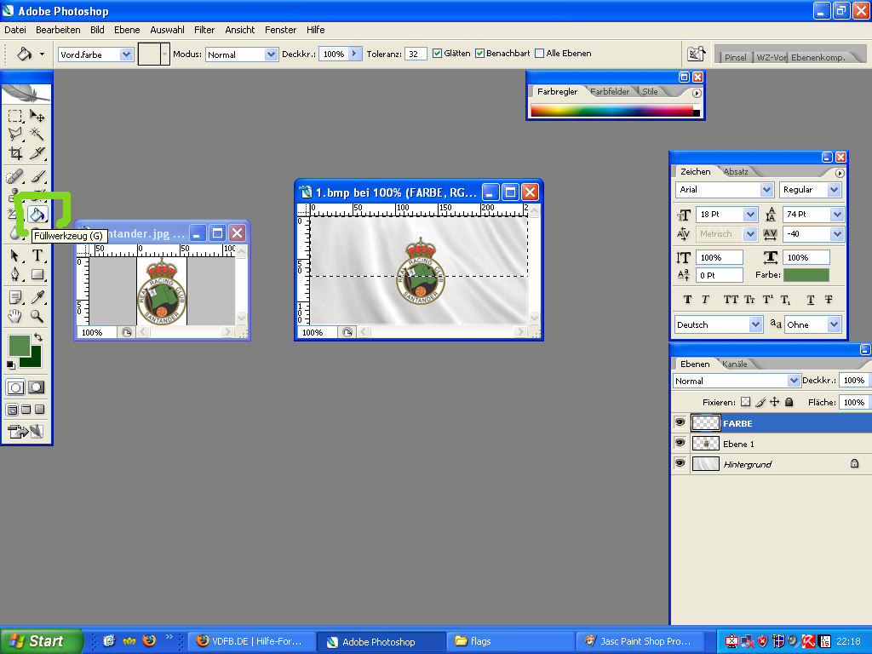The height and width of the screenshot is (654, 872).
Task: Enable the Alle Ebenen checkbox
Action: pyautogui.click(x=540, y=54)
